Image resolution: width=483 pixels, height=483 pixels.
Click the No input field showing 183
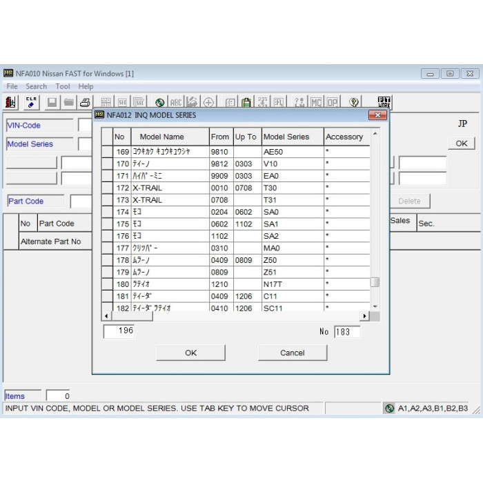click(347, 332)
